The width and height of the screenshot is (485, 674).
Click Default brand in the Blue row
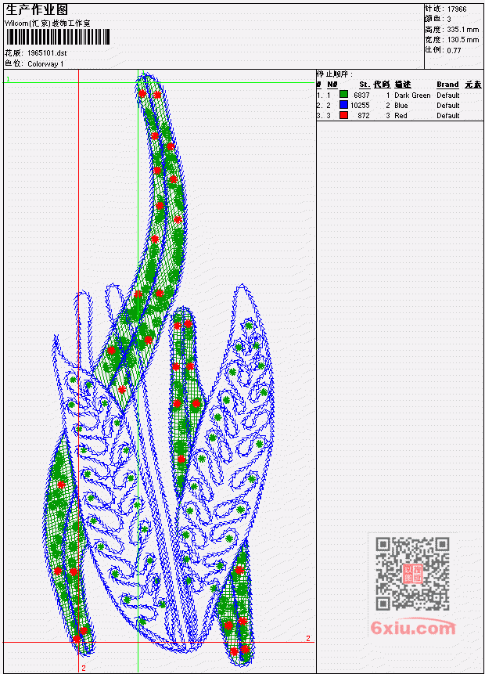point(448,106)
